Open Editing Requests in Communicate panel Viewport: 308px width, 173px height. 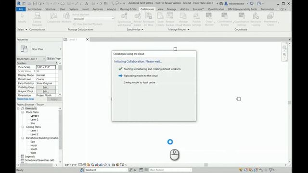[x=37, y=19]
